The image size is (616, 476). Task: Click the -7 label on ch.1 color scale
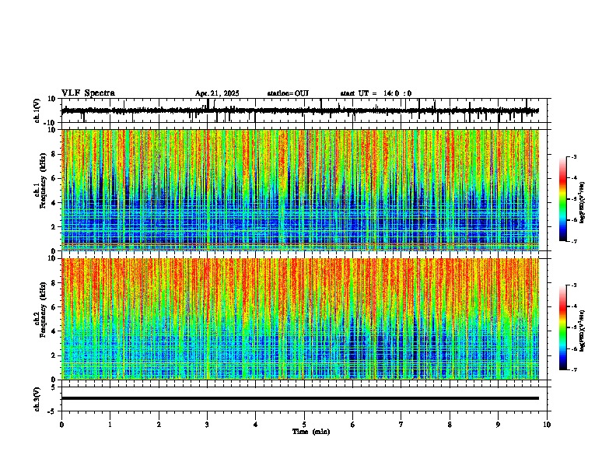coord(573,241)
